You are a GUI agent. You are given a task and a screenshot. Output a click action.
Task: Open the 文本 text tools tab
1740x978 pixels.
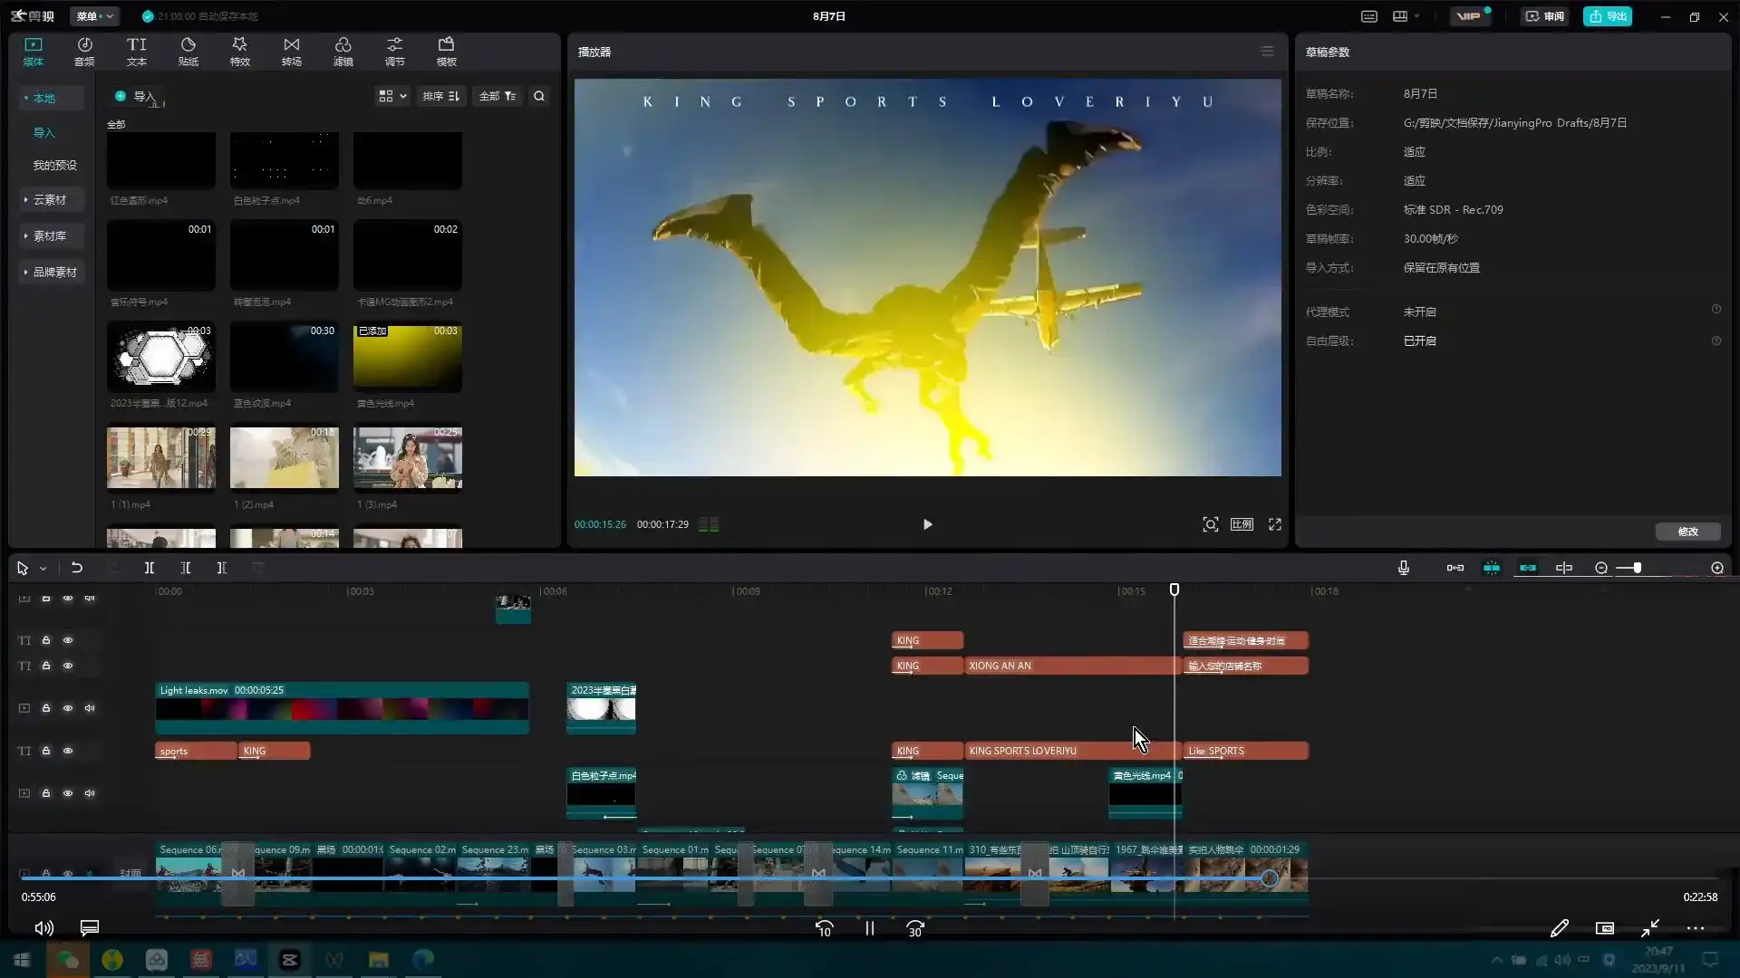tap(136, 51)
